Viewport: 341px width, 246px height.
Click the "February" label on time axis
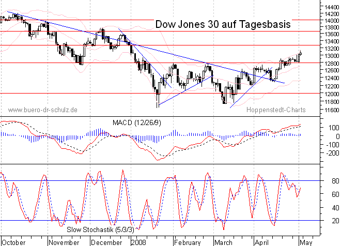point(188,243)
